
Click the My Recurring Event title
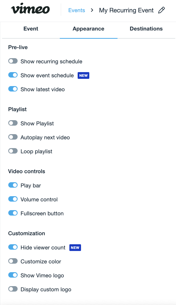[x=126, y=10]
